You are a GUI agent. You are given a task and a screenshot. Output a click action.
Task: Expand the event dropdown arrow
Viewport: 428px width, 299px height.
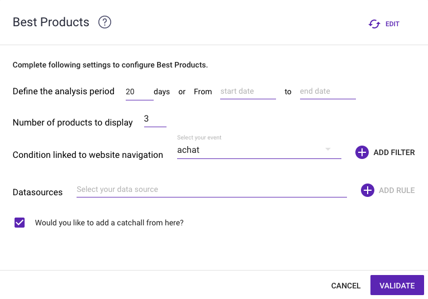(x=328, y=149)
